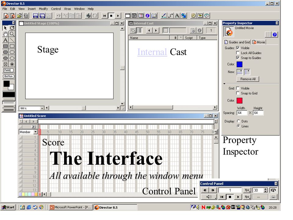Open the Paint window via brush icon
The image size is (293, 220).
tap(164, 16)
